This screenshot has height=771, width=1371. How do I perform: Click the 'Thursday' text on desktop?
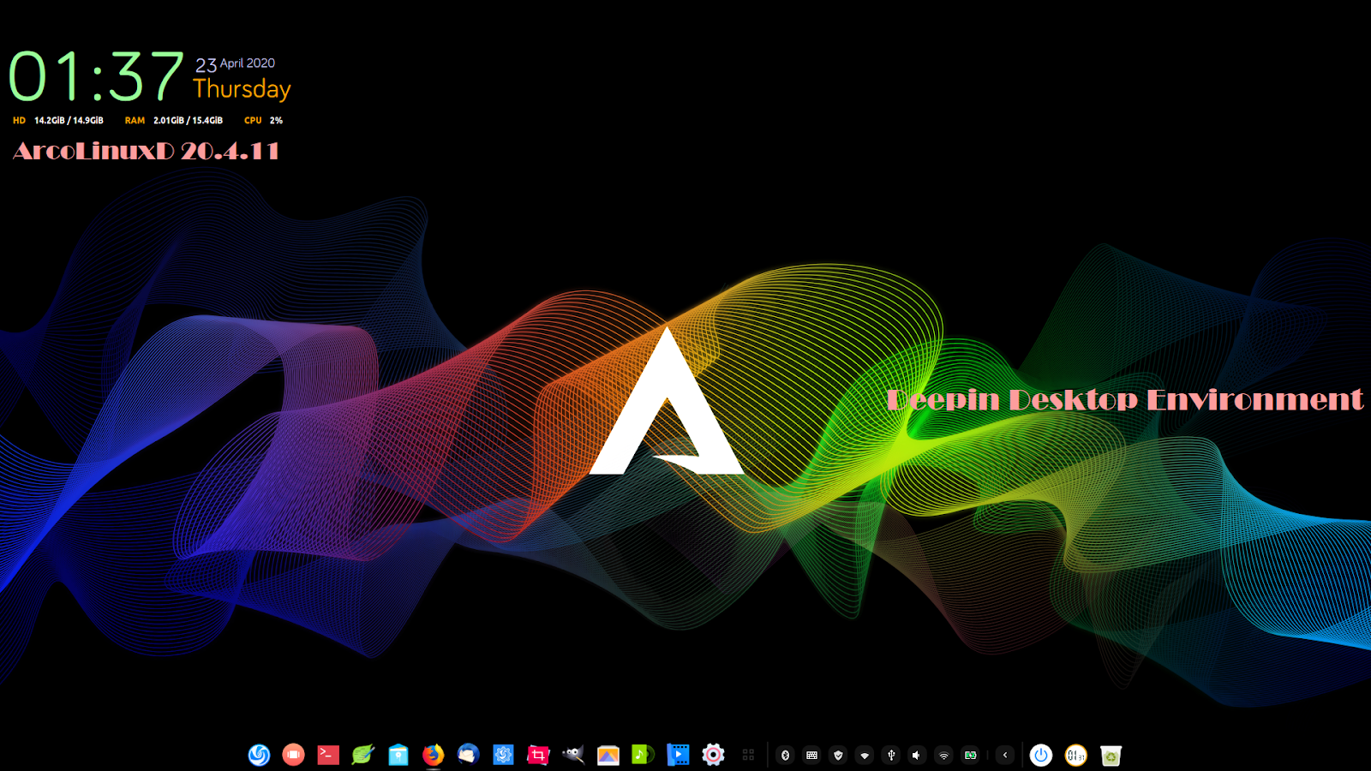click(x=242, y=89)
